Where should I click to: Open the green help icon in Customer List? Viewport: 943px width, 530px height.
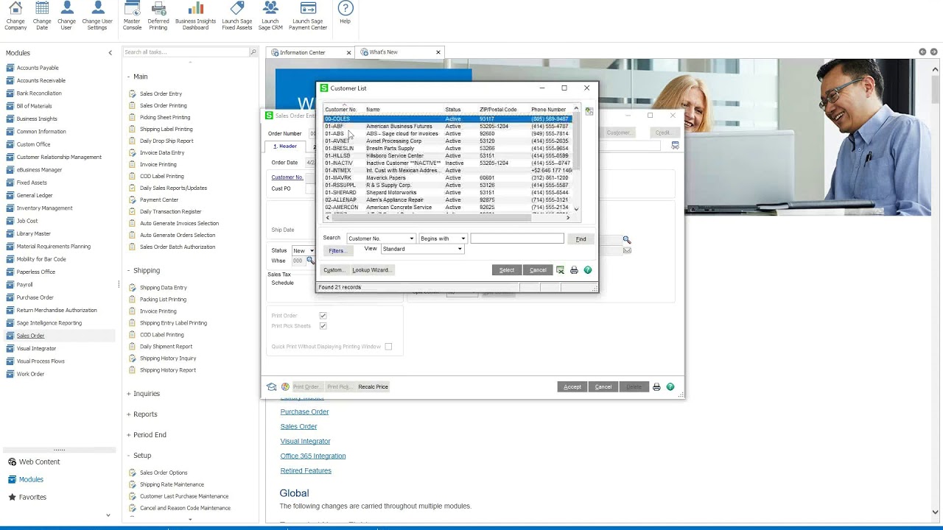588,270
